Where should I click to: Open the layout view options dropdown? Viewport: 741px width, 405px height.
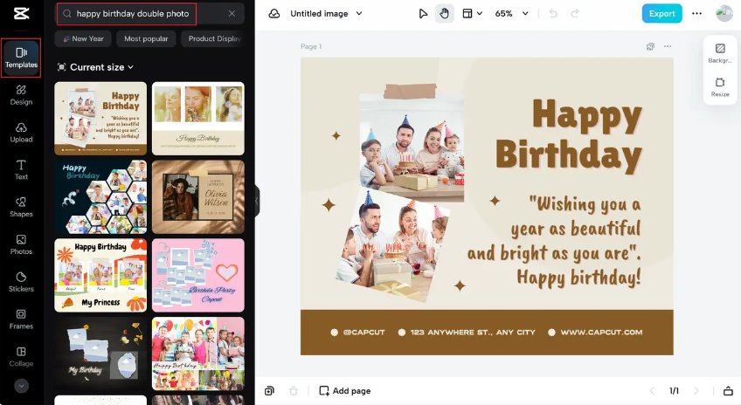click(x=472, y=14)
